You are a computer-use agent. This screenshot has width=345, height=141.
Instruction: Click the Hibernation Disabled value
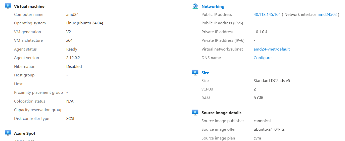74,67
